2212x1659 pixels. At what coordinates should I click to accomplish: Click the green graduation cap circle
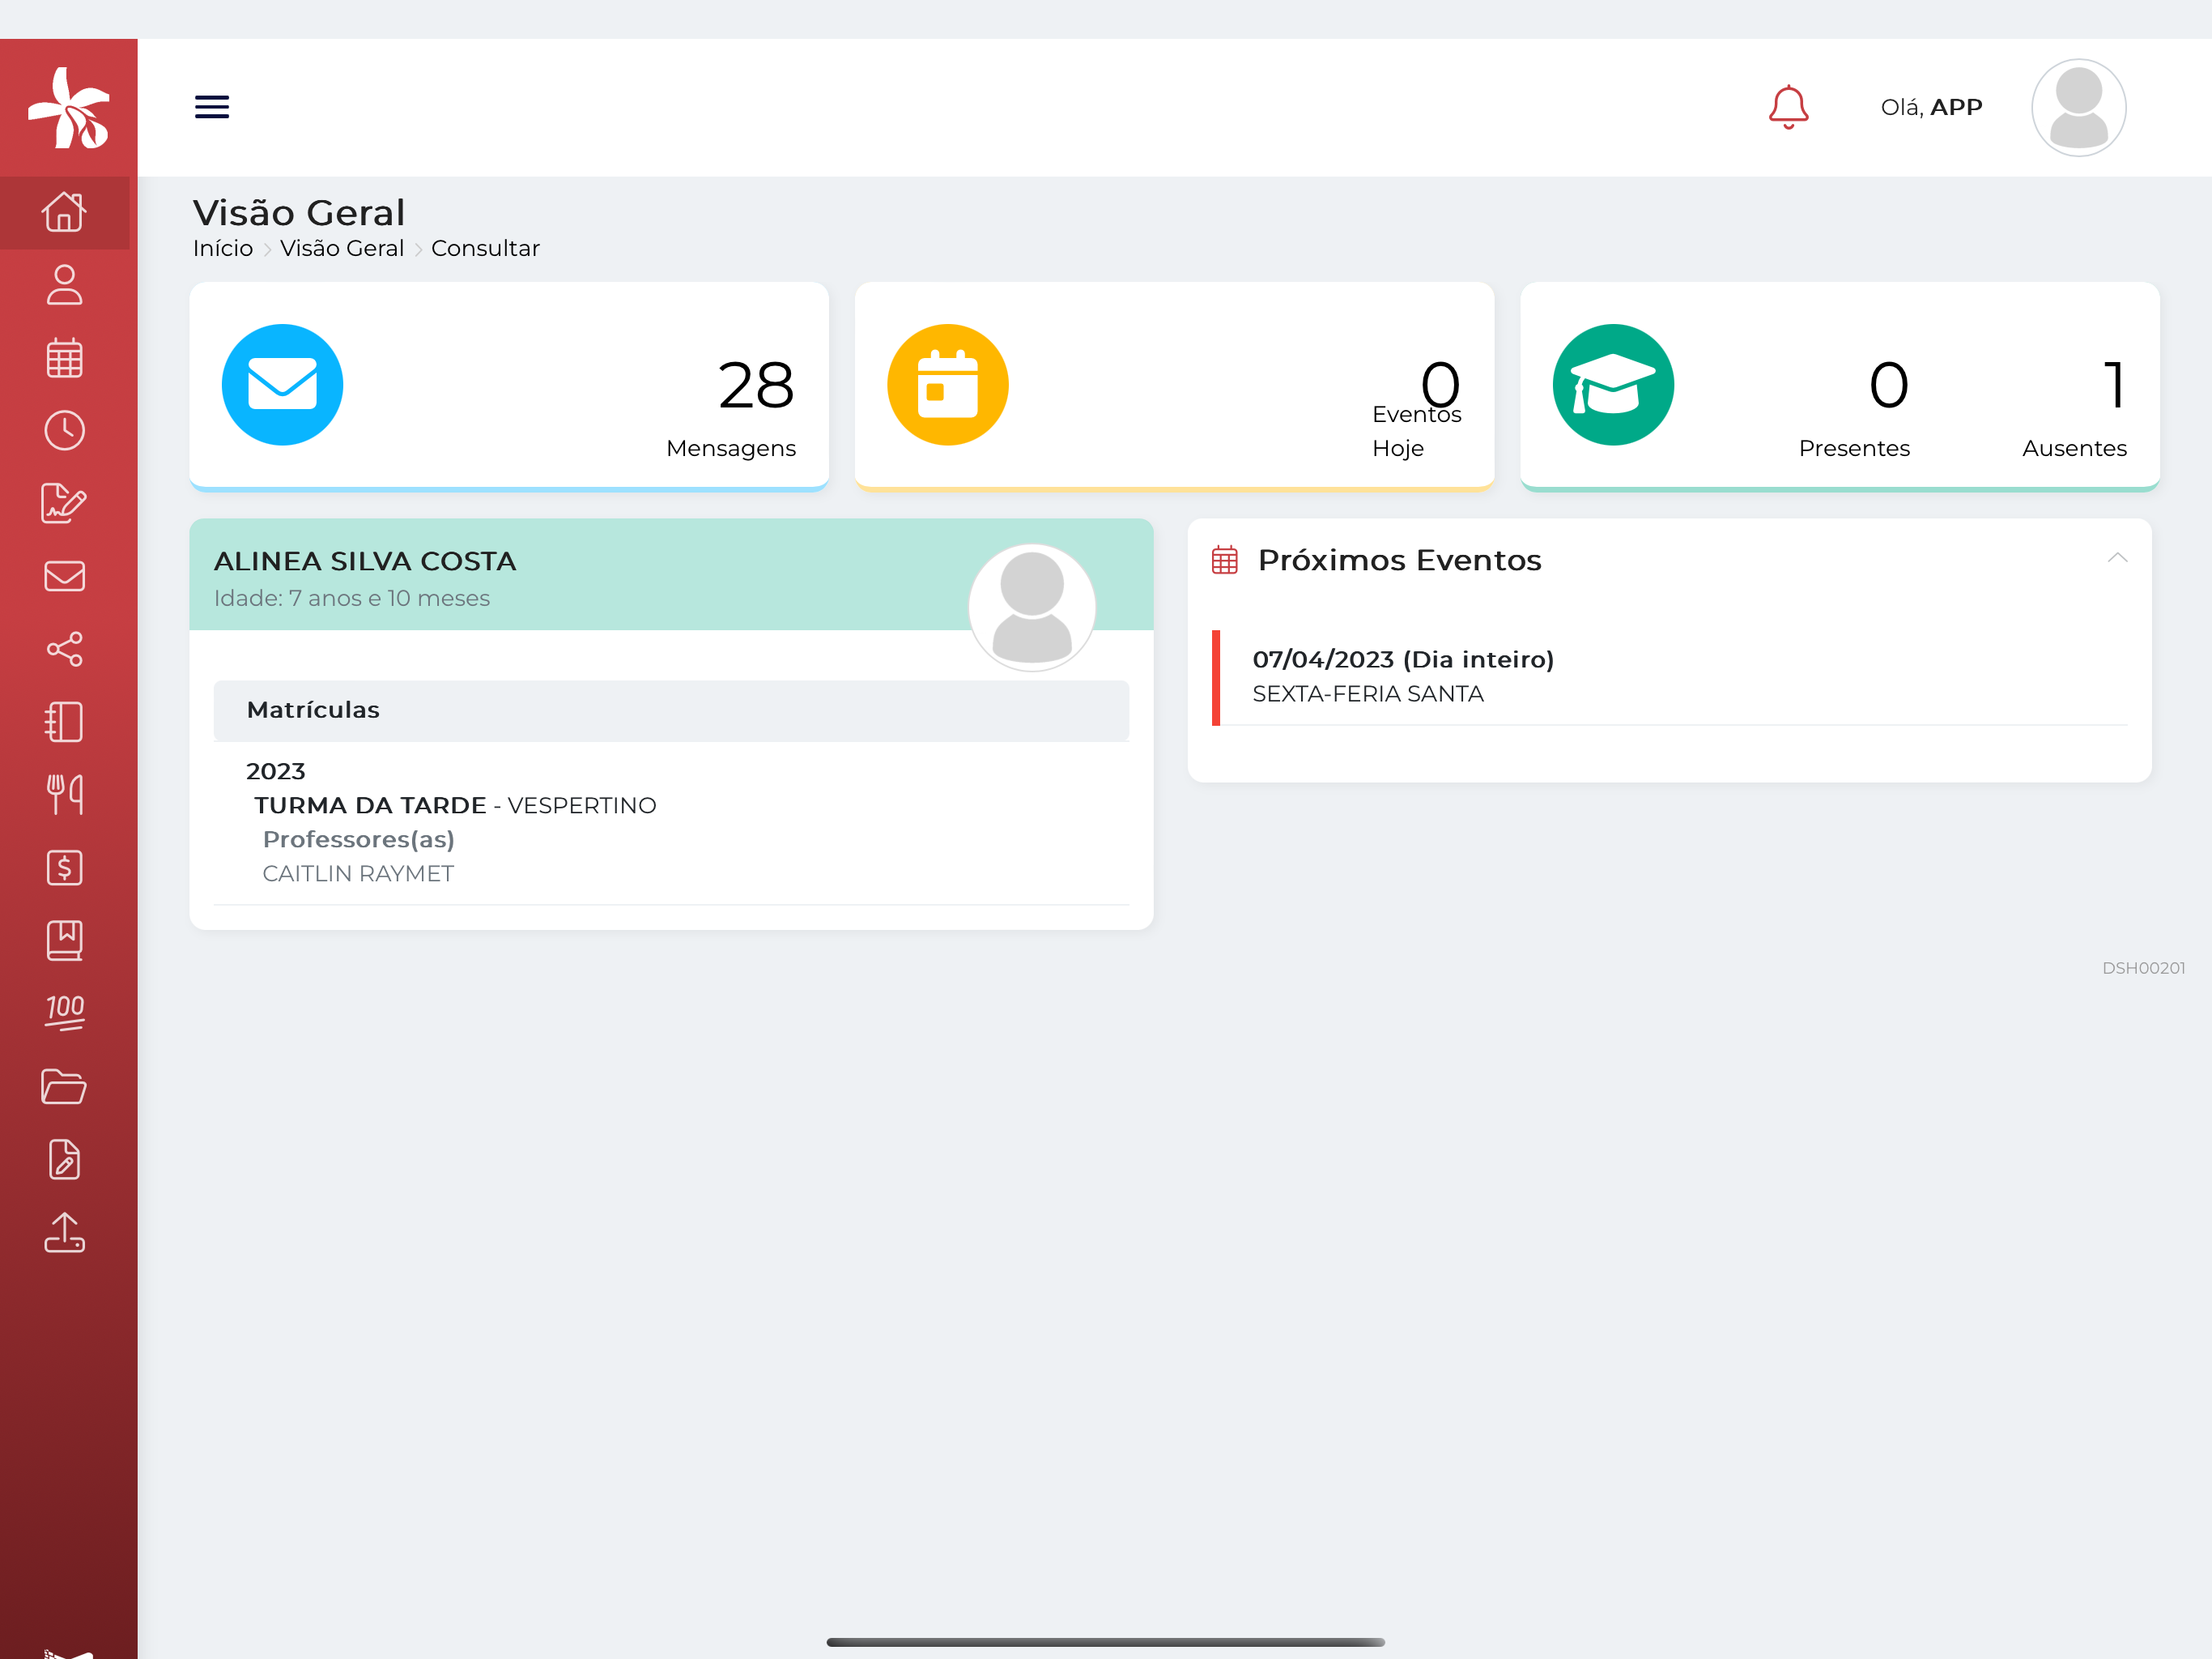1613,386
